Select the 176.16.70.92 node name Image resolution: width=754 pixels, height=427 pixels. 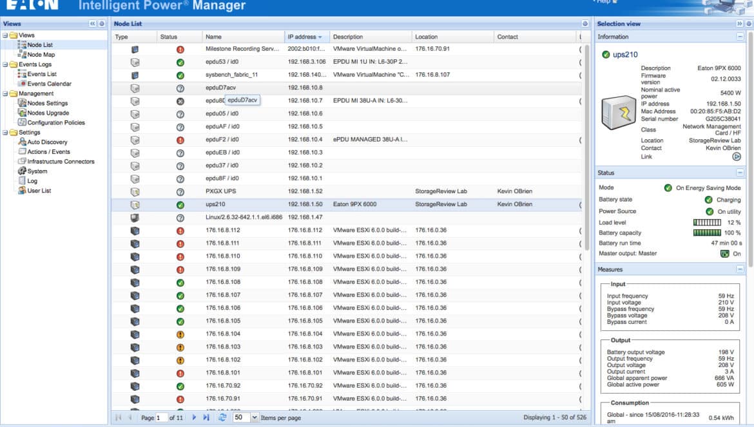click(223, 386)
